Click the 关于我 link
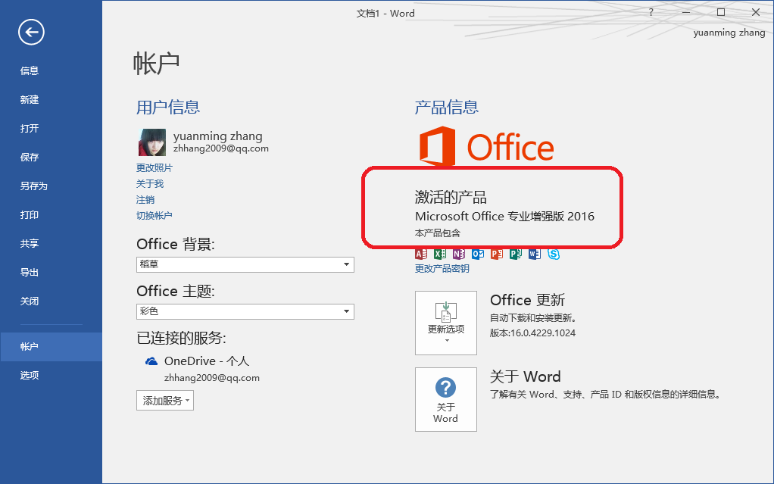Viewport: 774px width, 484px height. (x=149, y=184)
